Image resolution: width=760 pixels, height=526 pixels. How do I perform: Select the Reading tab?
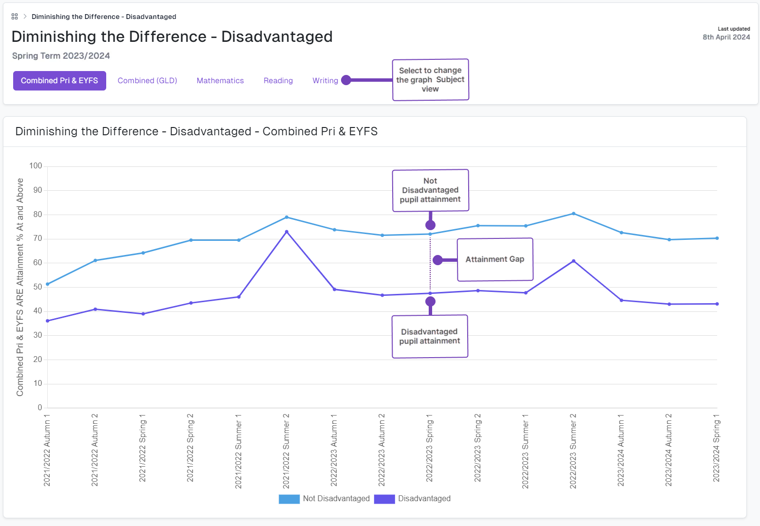(x=278, y=81)
